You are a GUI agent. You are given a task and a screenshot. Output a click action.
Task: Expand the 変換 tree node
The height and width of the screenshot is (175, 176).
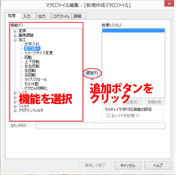tap(15, 31)
